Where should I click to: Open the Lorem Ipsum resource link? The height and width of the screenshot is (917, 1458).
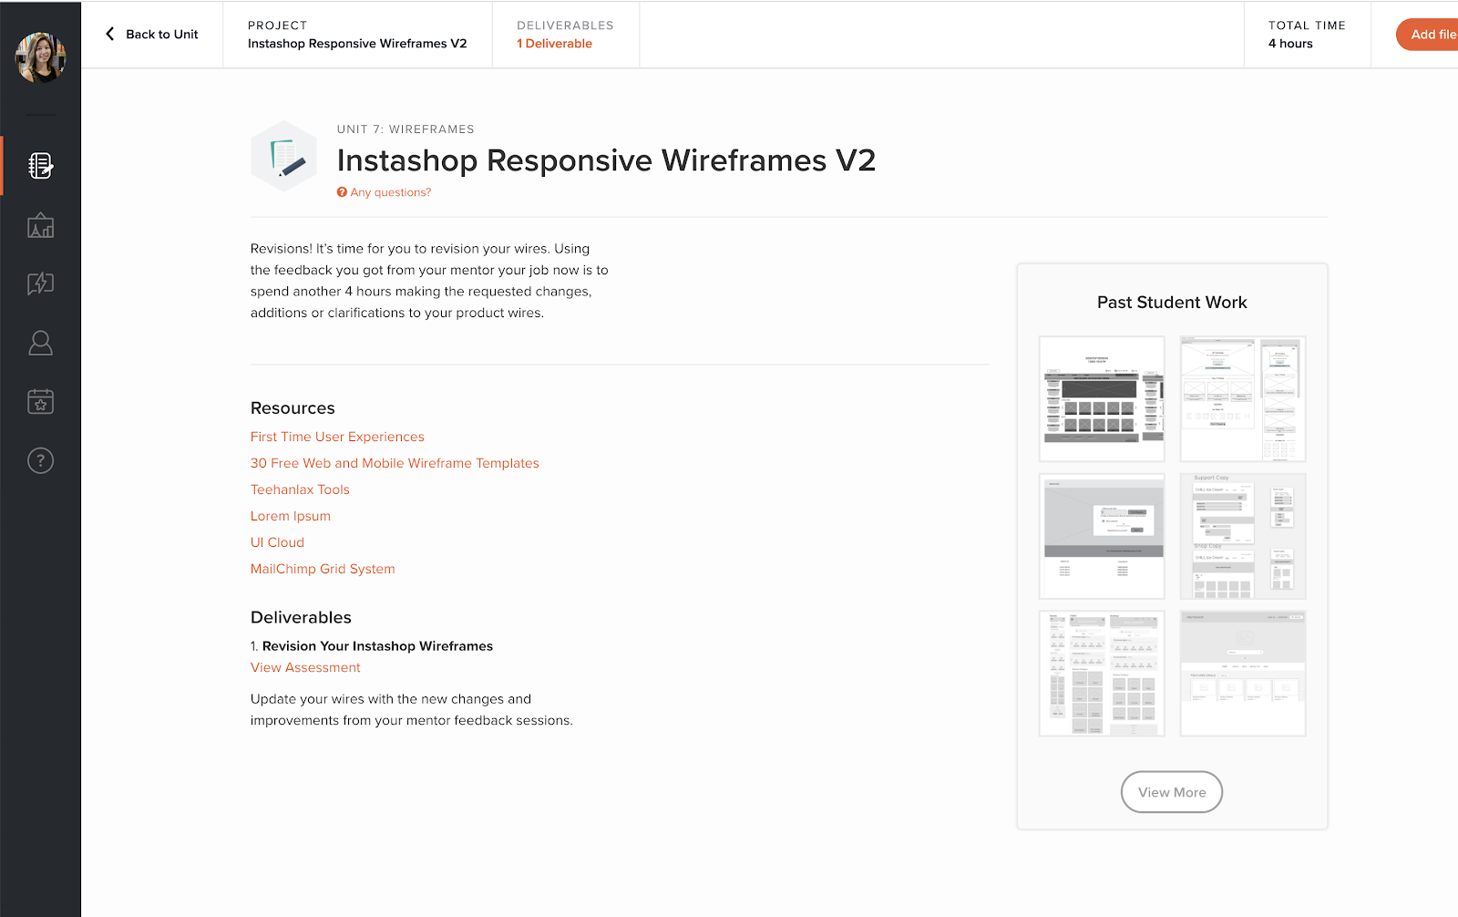coord(291,516)
